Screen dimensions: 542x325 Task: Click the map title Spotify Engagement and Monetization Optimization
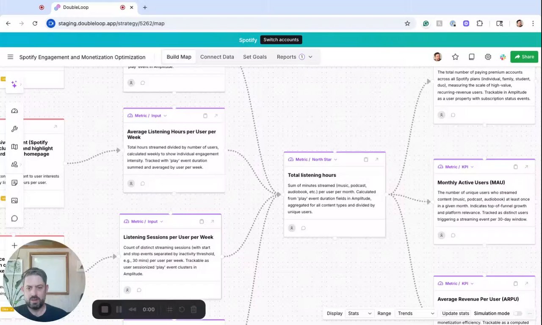tap(82, 57)
